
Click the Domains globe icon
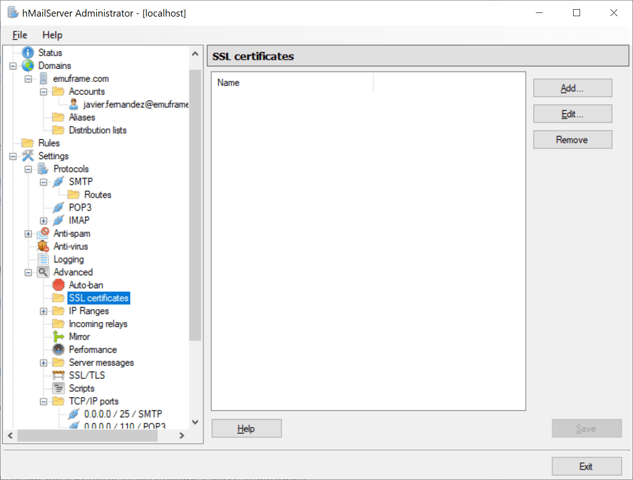28,65
